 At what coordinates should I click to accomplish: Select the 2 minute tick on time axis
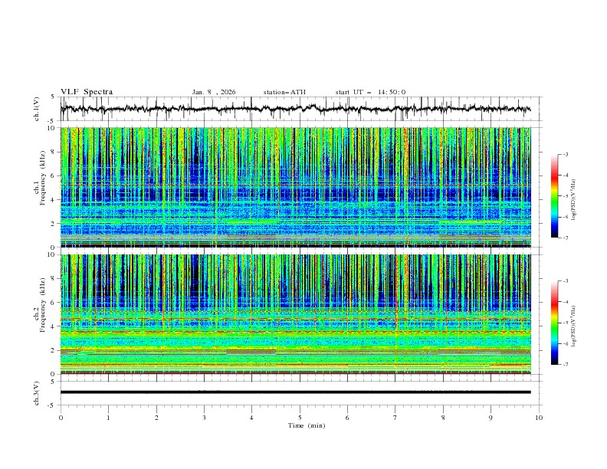click(x=156, y=417)
